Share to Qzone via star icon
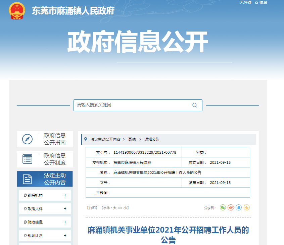The image size is (284, 245). point(247,208)
